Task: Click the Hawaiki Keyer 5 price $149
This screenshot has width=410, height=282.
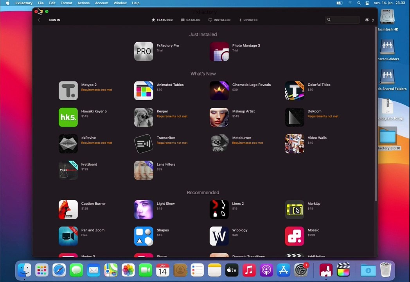Action: pyautogui.click(x=85, y=116)
